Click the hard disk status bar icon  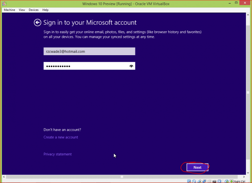[189, 181]
